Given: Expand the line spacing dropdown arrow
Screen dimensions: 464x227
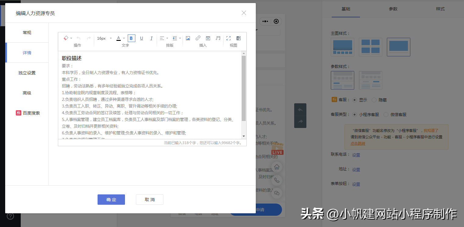Looking at the screenshot, I should [180, 38].
